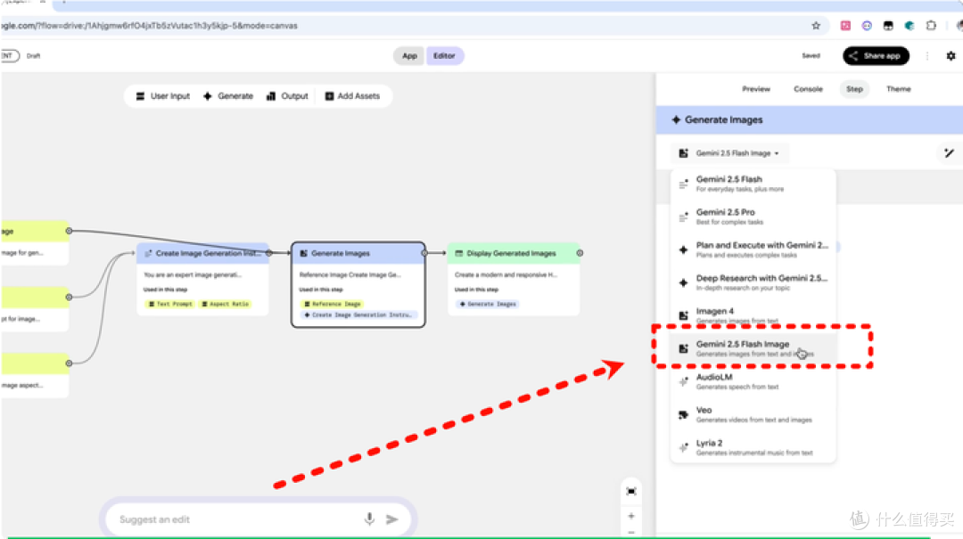Click the Text Prompt chip
This screenshot has height=539, width=963.
pyautogui.click(x=170, y=304)
